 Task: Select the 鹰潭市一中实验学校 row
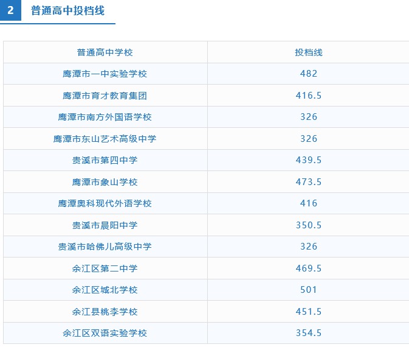coord(105,74)
